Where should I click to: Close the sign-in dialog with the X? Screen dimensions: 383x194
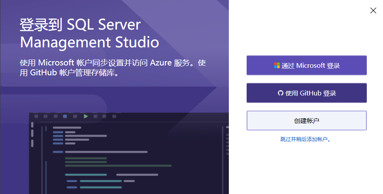[x=373, y=11]
